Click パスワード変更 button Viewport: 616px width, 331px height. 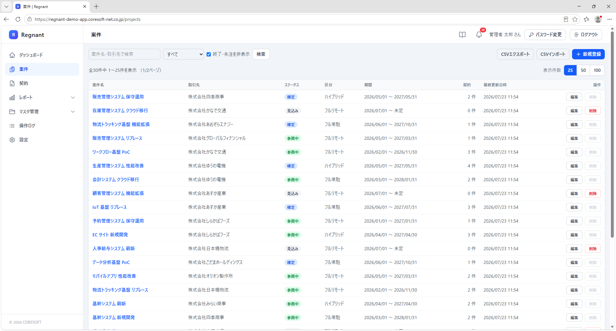[x=545, y=35]
